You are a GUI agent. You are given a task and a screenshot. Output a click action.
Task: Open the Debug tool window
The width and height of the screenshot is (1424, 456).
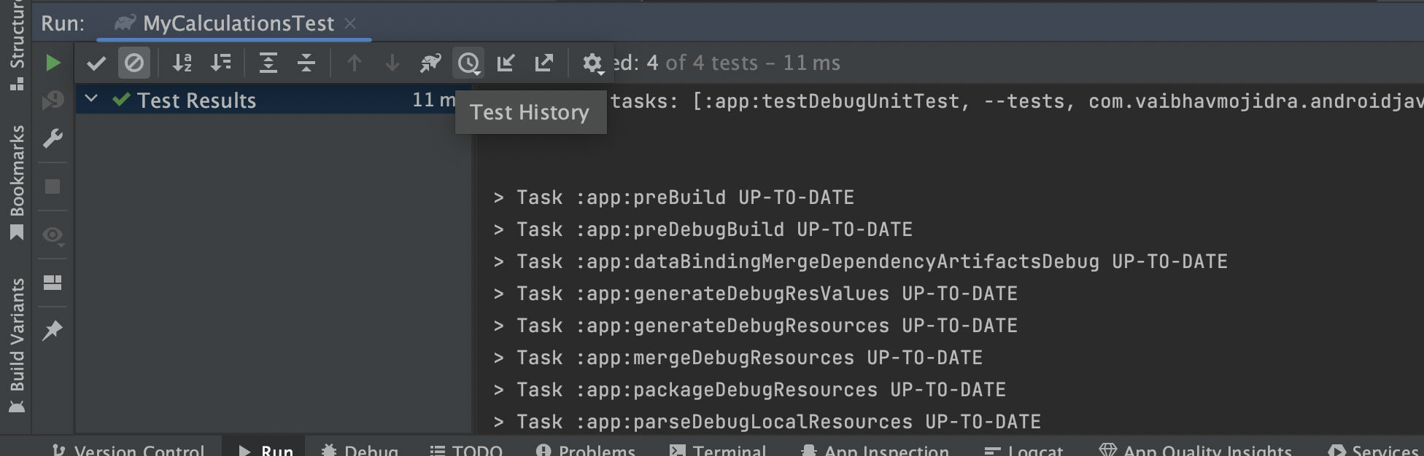click(360, 450)
